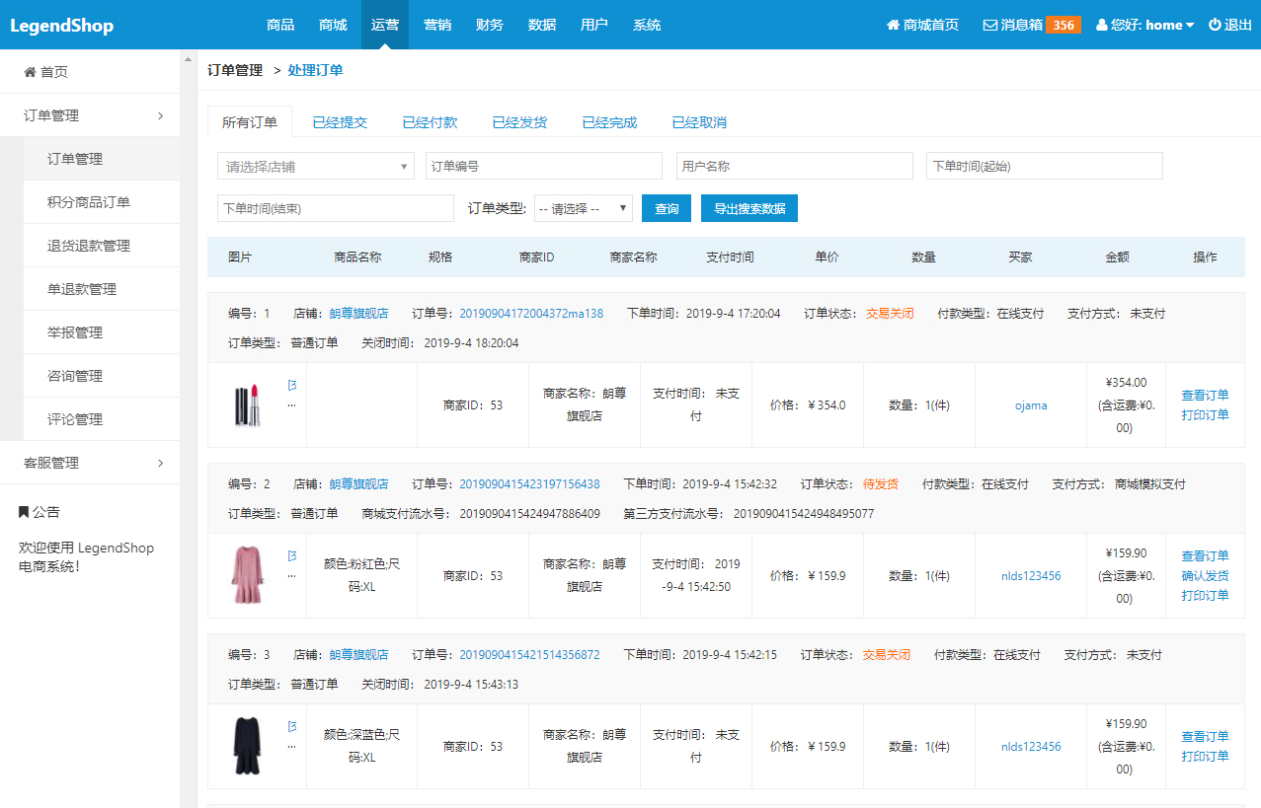The height and width of the screenshot is (808, 1261).
Task: Select 退货退款管理 in the sidebar
Action: click(102, 246)
